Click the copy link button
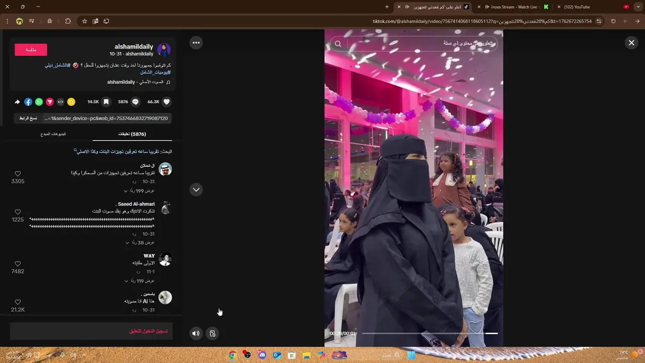Screen dimensions: 645x363 (x=28, y=118)
